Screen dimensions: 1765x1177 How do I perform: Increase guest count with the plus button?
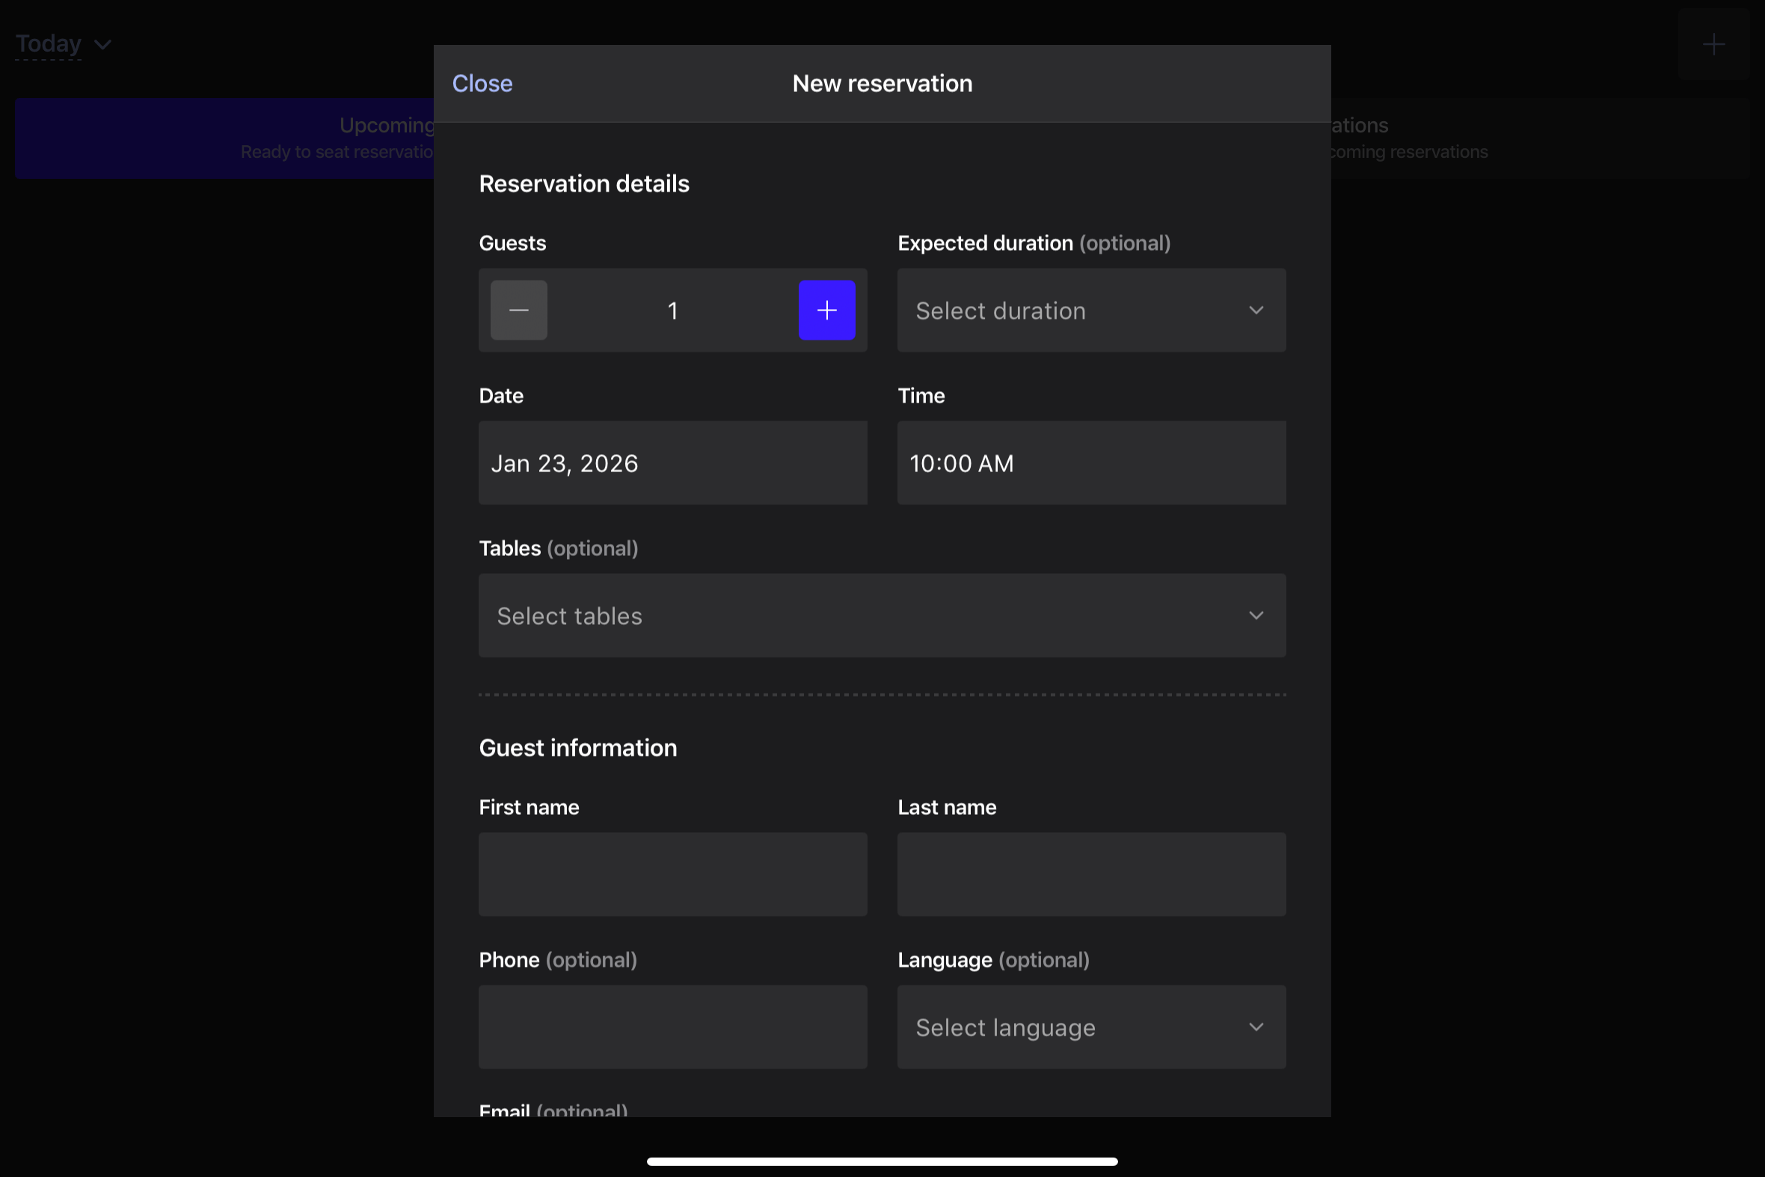[826, 309]
